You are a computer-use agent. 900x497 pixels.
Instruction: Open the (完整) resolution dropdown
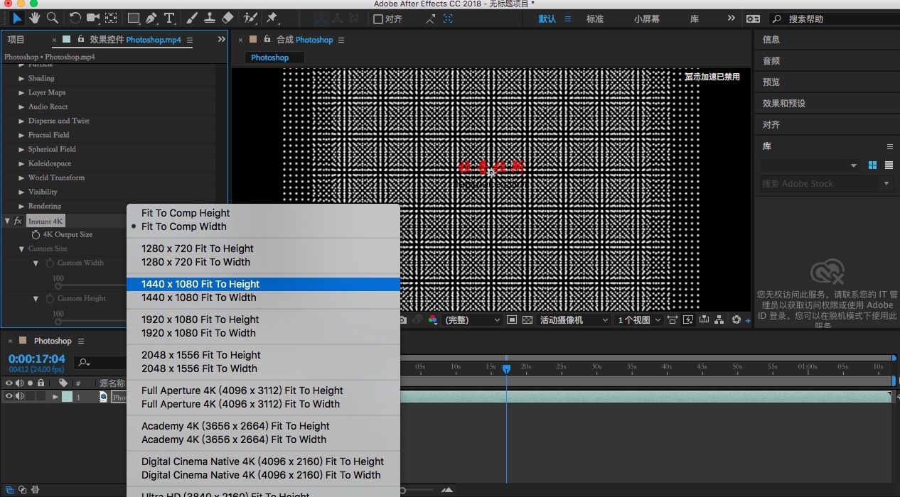pyautogui.click(x=472, y=320)
